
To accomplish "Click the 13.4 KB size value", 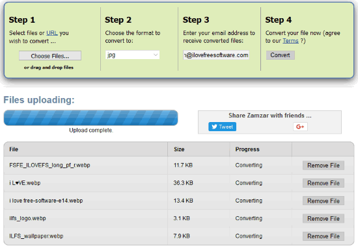I will [183, 201].
